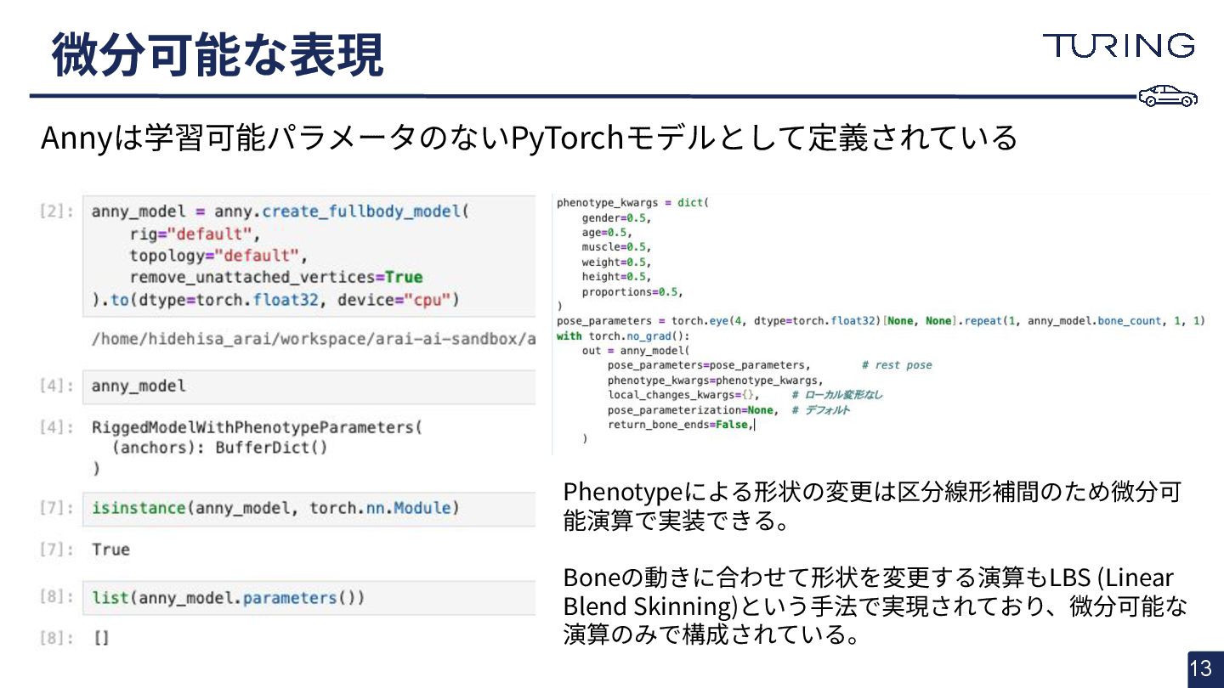Screen dimensions: 1224x688
Task: Click the subtitle starting with Annyは学習可能パラメータ
Action: click(x=529, y=137)
